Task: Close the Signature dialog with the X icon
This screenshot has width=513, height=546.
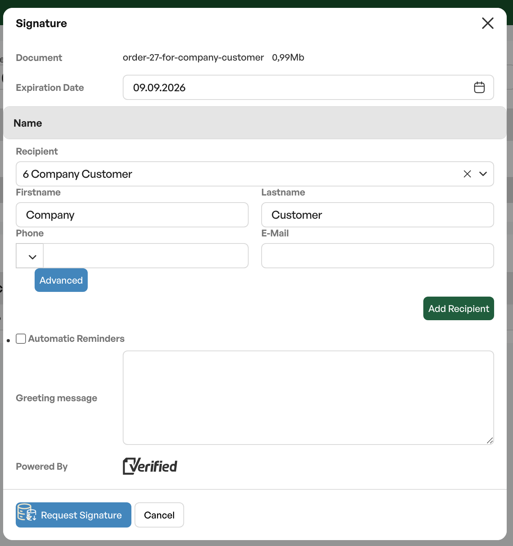Action: coord(488,23)
